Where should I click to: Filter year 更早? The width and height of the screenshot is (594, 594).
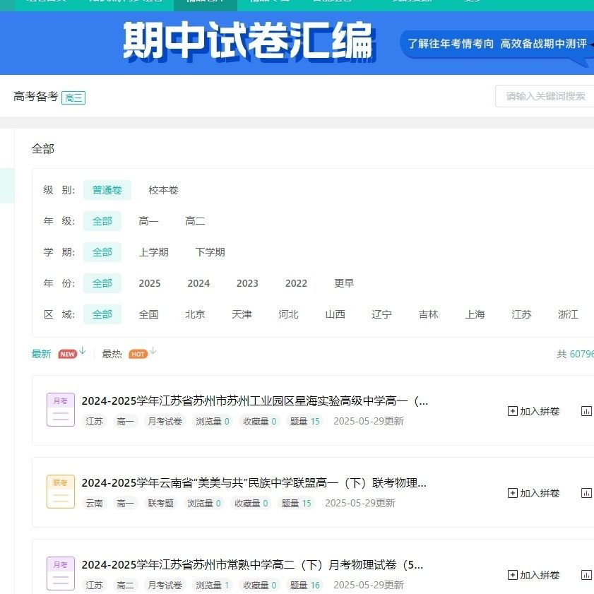[x=344, y=283]
